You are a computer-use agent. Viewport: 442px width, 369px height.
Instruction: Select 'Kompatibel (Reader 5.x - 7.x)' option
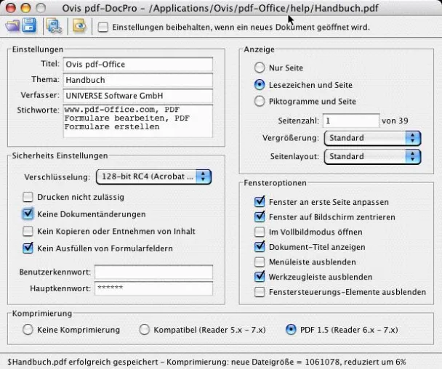point(145,330)
